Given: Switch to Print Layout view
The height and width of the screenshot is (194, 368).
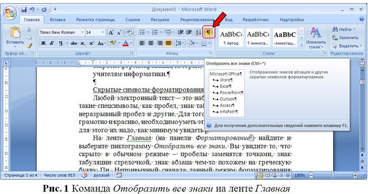Looking at the screenshot, I should pos(261,175).
